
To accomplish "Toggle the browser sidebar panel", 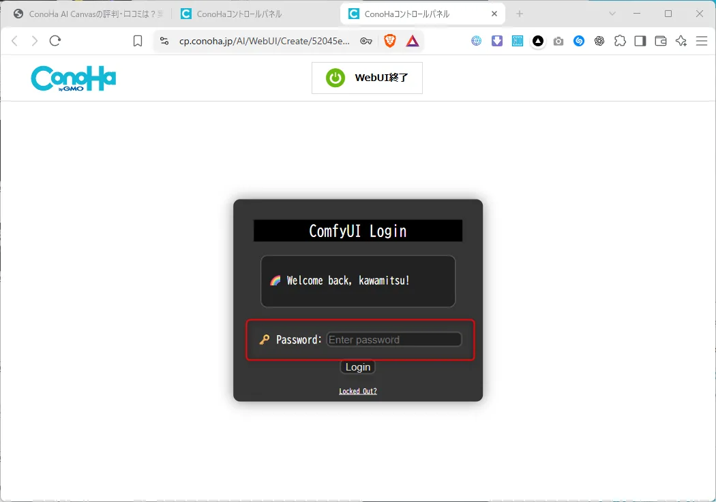I will tap(640, 41).
